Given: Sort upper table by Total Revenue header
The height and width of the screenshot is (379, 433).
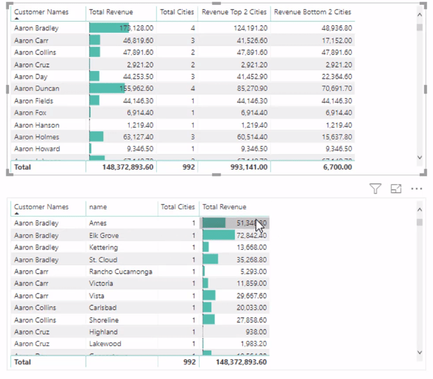Looking at the screenshot, I should pyautogui.click(x=111, y=12).
